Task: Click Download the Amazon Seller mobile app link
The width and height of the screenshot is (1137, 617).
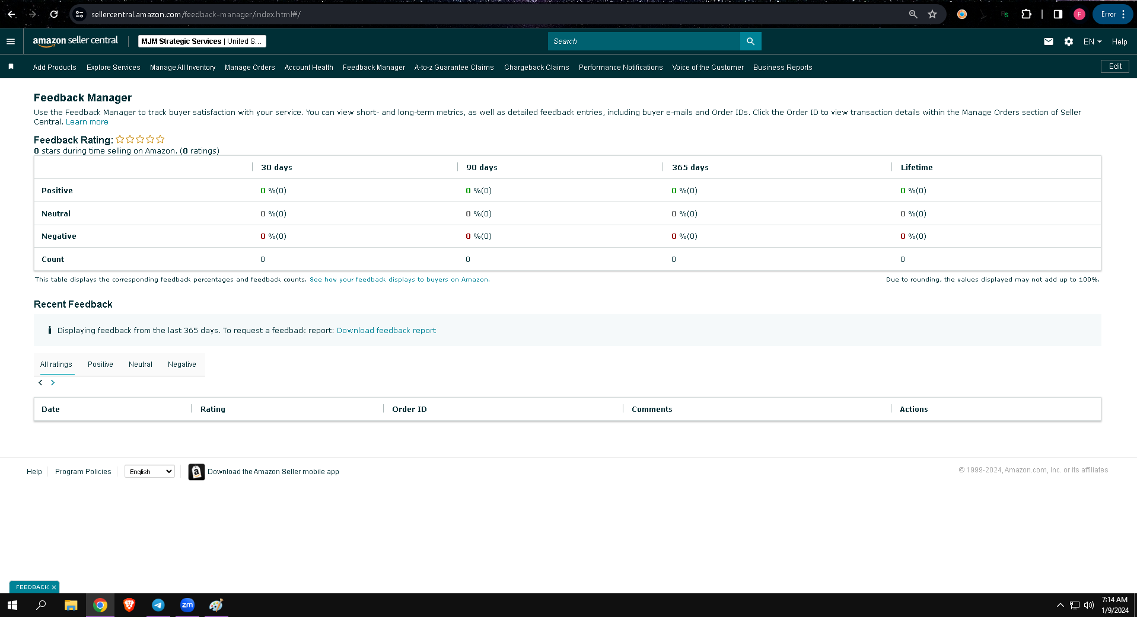Action: tap(273, 472)
